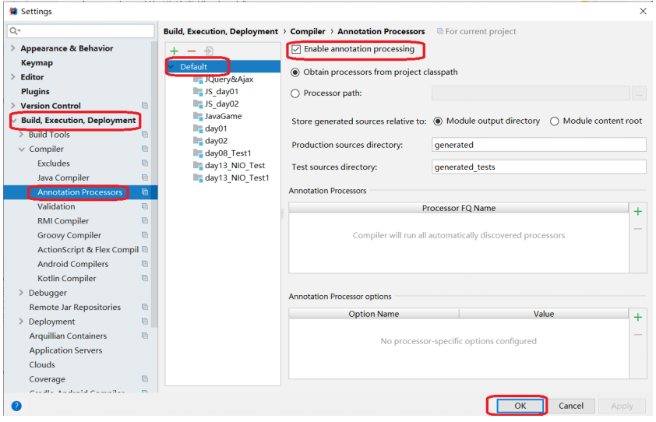Image resolution: width=656 pixels, height=422 pixels.
Task: Add a processor FQ name with plus icon
Action: [x=638, y=212]
